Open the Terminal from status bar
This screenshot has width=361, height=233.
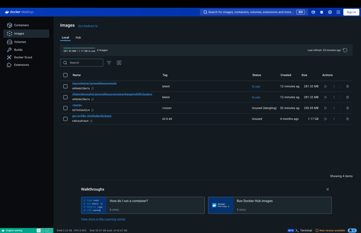coord(304,230)
